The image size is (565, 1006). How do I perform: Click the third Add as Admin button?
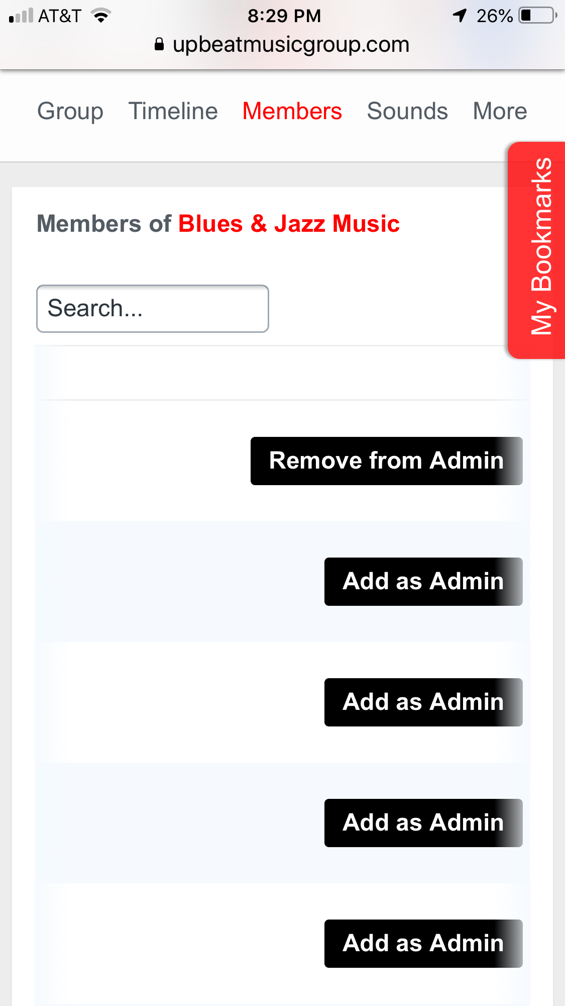[423, 823]
